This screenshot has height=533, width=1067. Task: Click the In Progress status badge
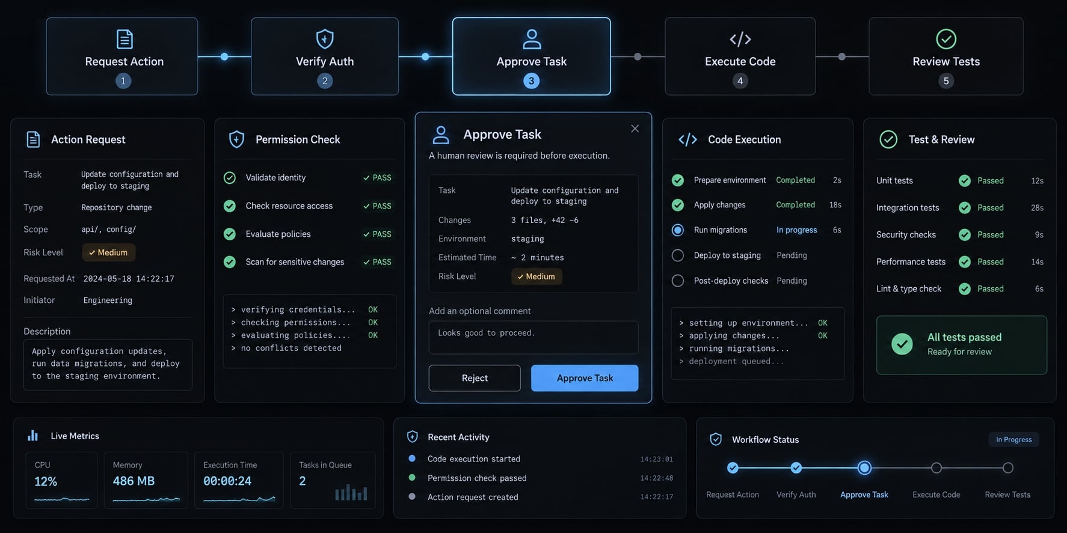pos(1013,439)
